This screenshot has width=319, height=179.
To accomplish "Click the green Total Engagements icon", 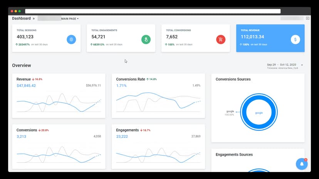I will pos(146,39).
